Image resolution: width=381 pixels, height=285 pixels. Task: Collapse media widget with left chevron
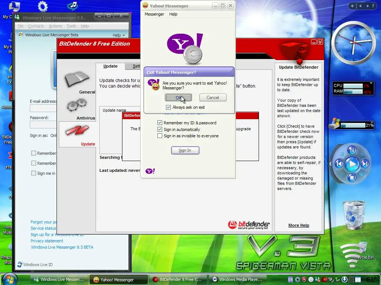point(330,164)
